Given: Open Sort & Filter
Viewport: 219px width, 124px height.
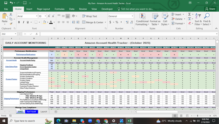Looking at the screenshot, I should [x=198, y=19].
